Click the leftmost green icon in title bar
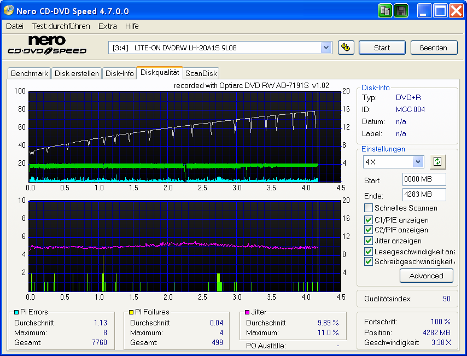Viewport: 467px width, 356px height. (384, 10)
